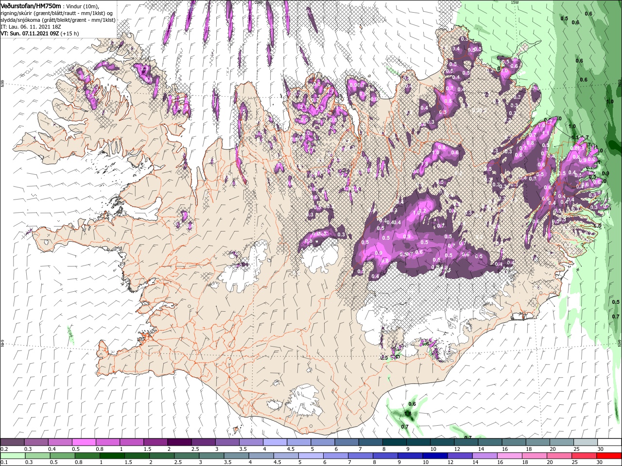Image resolution: width=622 pixels, height=466 pixels.
Task: Click the 15W longitude label at top
Action: (515, 2)
